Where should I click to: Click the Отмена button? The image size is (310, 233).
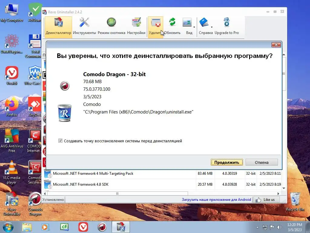(x=262, y=162)
